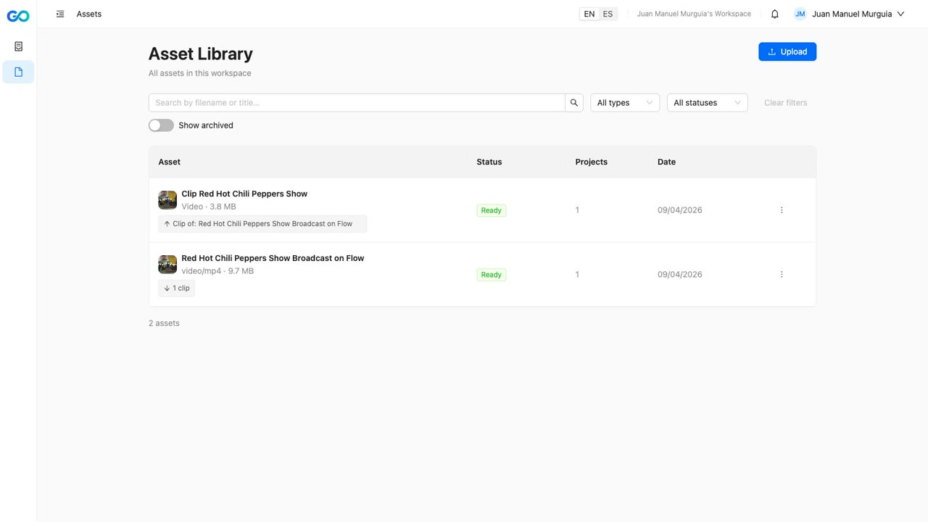Open the Clip Red Hot Chili Peppers Show title
The image size is (928, 522).
point(244,194)
